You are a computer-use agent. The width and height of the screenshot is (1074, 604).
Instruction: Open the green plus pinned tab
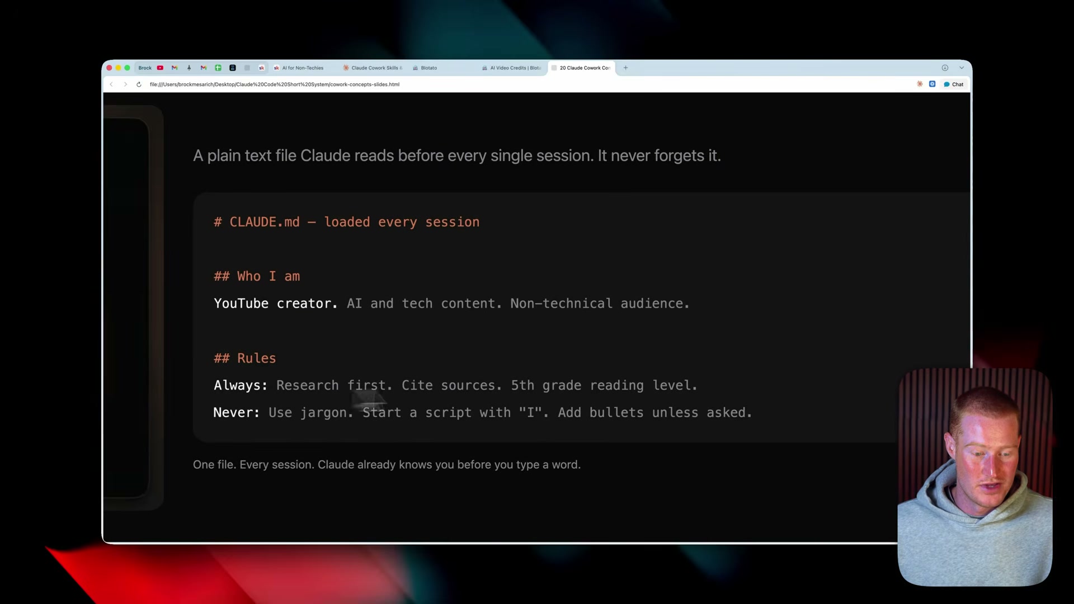(x=218, y=68)
